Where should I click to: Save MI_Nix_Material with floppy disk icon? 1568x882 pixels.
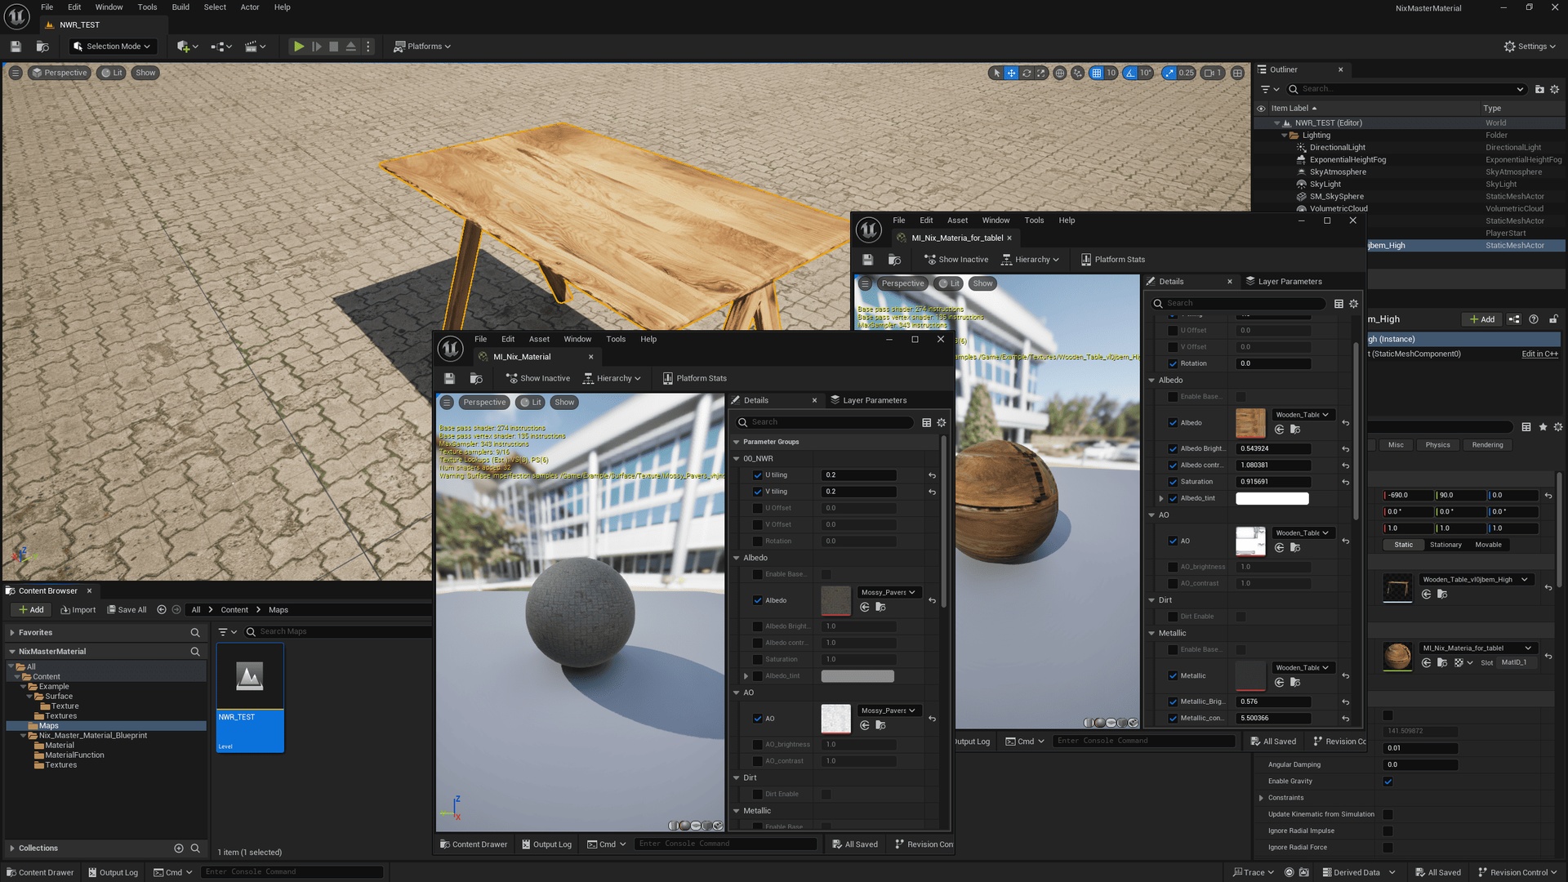[x=449, y=378]
